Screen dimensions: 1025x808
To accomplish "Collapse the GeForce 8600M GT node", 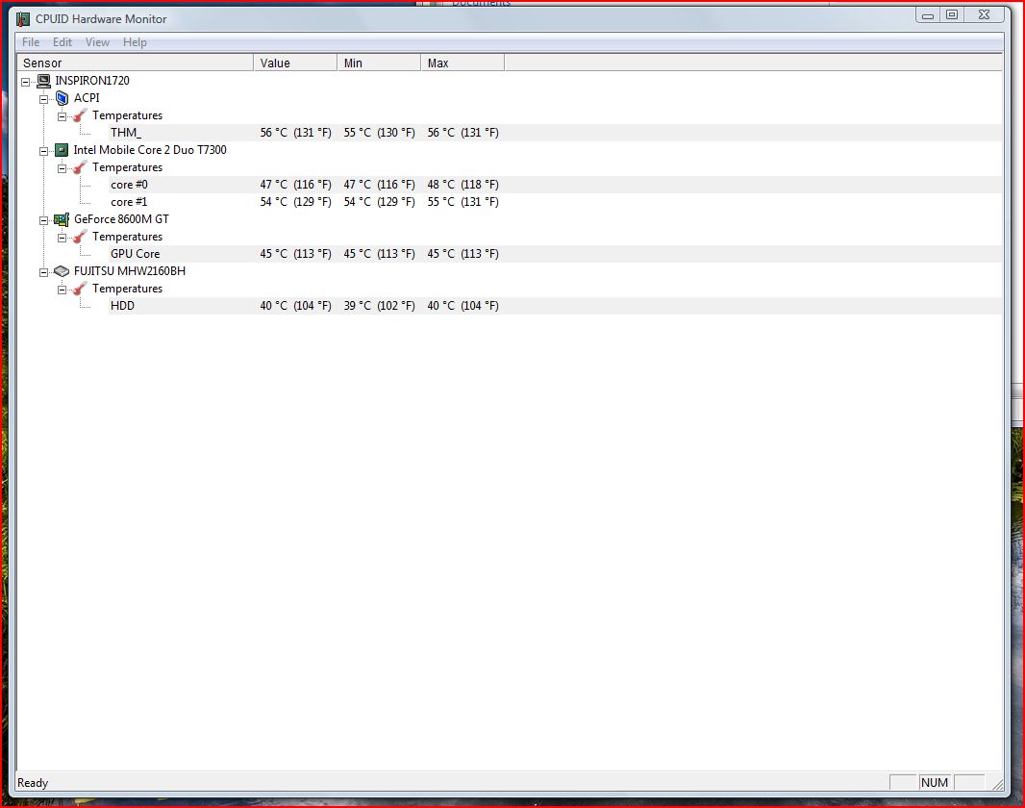I will coord(44,220).
